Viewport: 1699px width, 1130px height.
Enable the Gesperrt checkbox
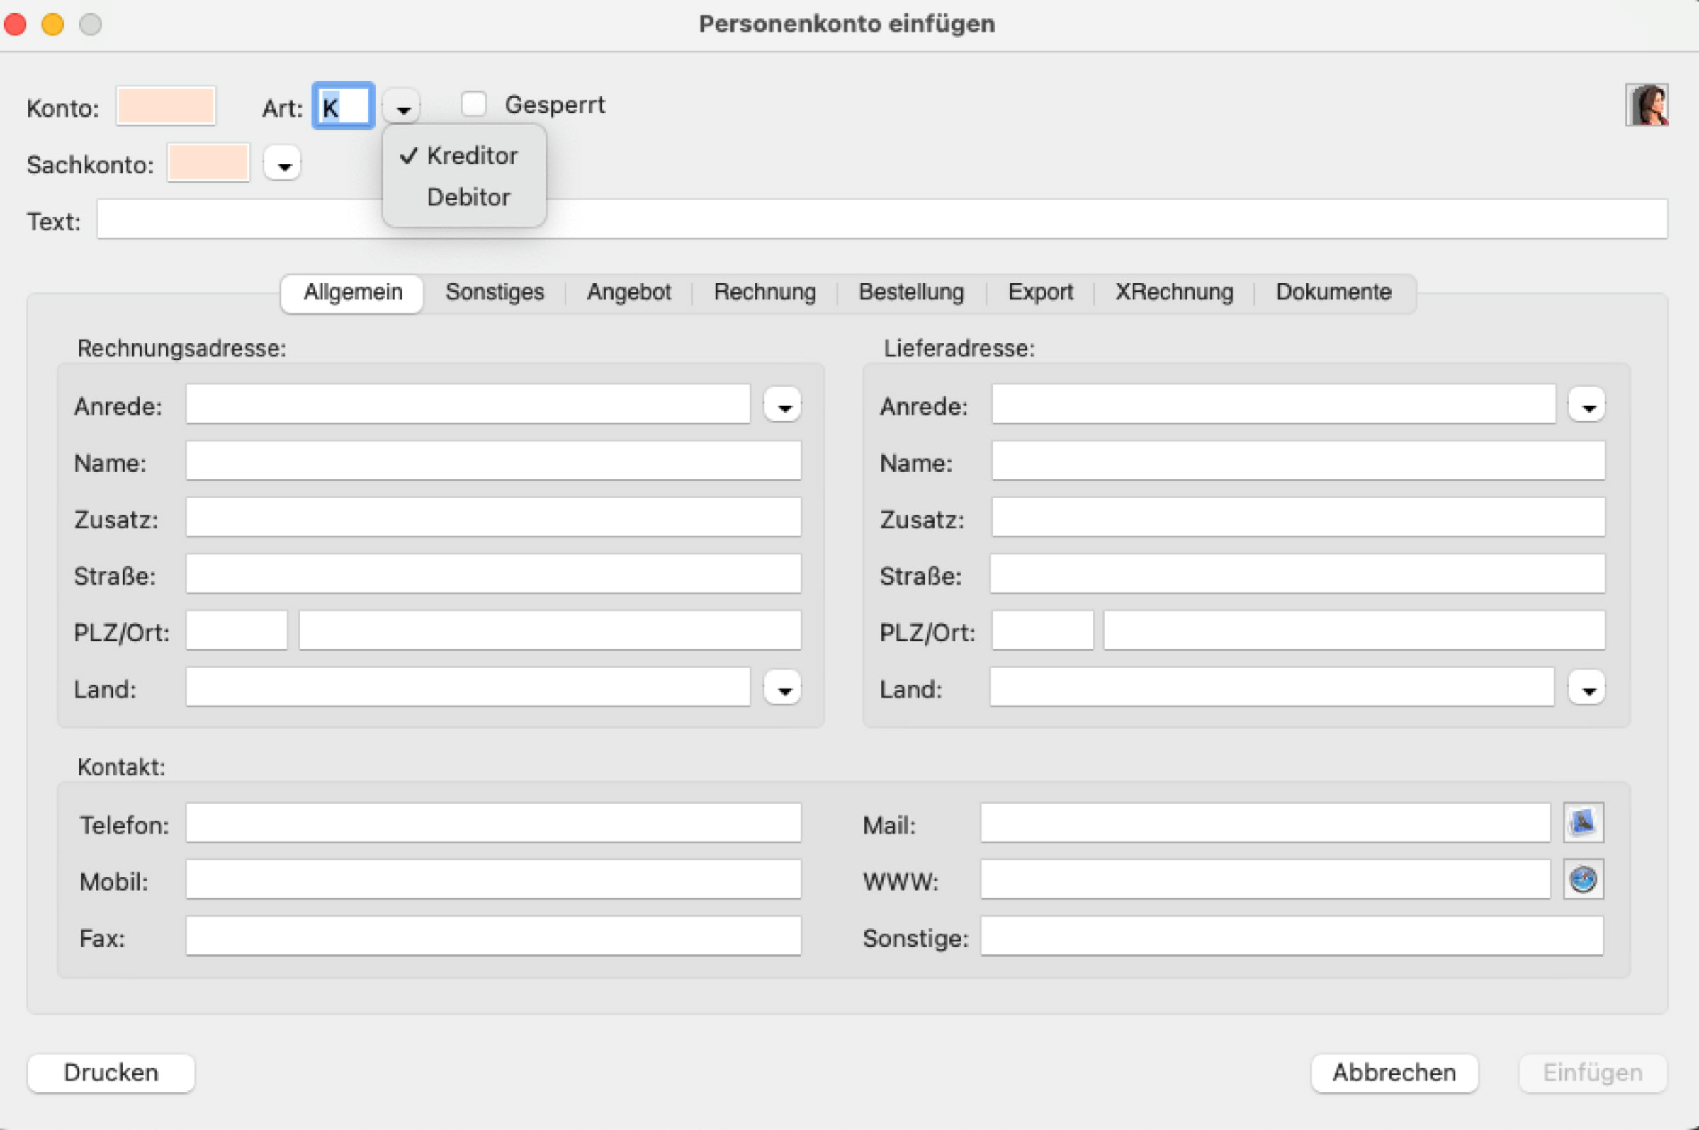(474, 105)
